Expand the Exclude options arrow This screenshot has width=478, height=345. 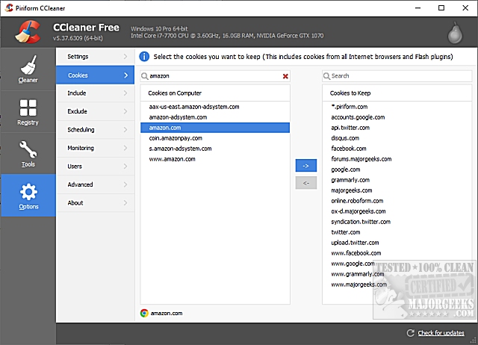[125, 111]
